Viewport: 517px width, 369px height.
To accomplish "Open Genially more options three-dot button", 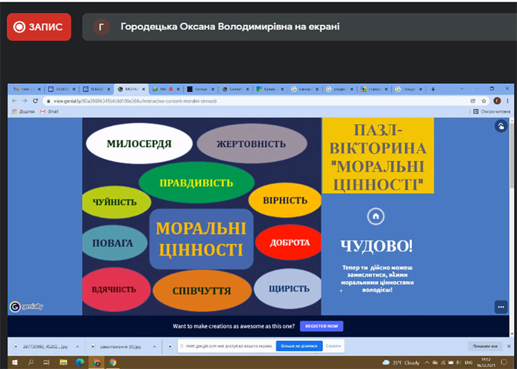I will click(501, 307).
